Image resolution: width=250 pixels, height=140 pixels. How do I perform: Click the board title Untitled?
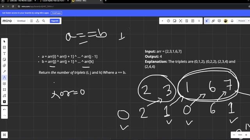coord(21,21)
